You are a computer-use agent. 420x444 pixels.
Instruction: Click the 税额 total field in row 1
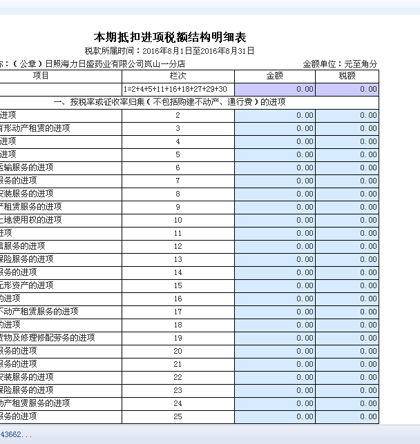[x=347, y=90]
